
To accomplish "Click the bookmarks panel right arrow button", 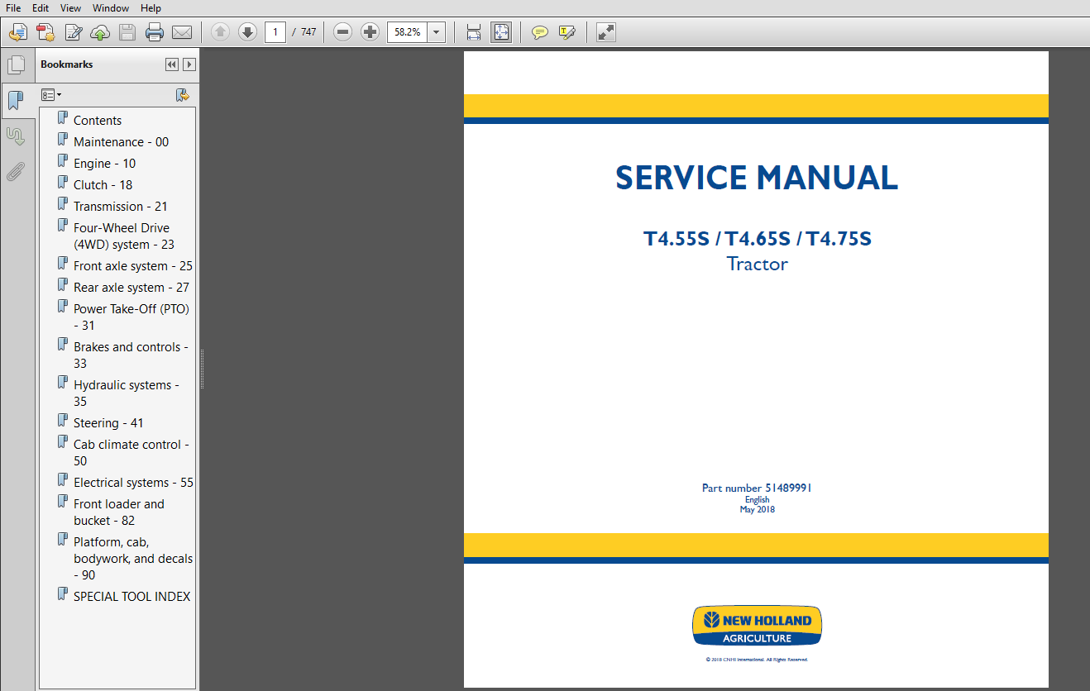I will (189, 64).
